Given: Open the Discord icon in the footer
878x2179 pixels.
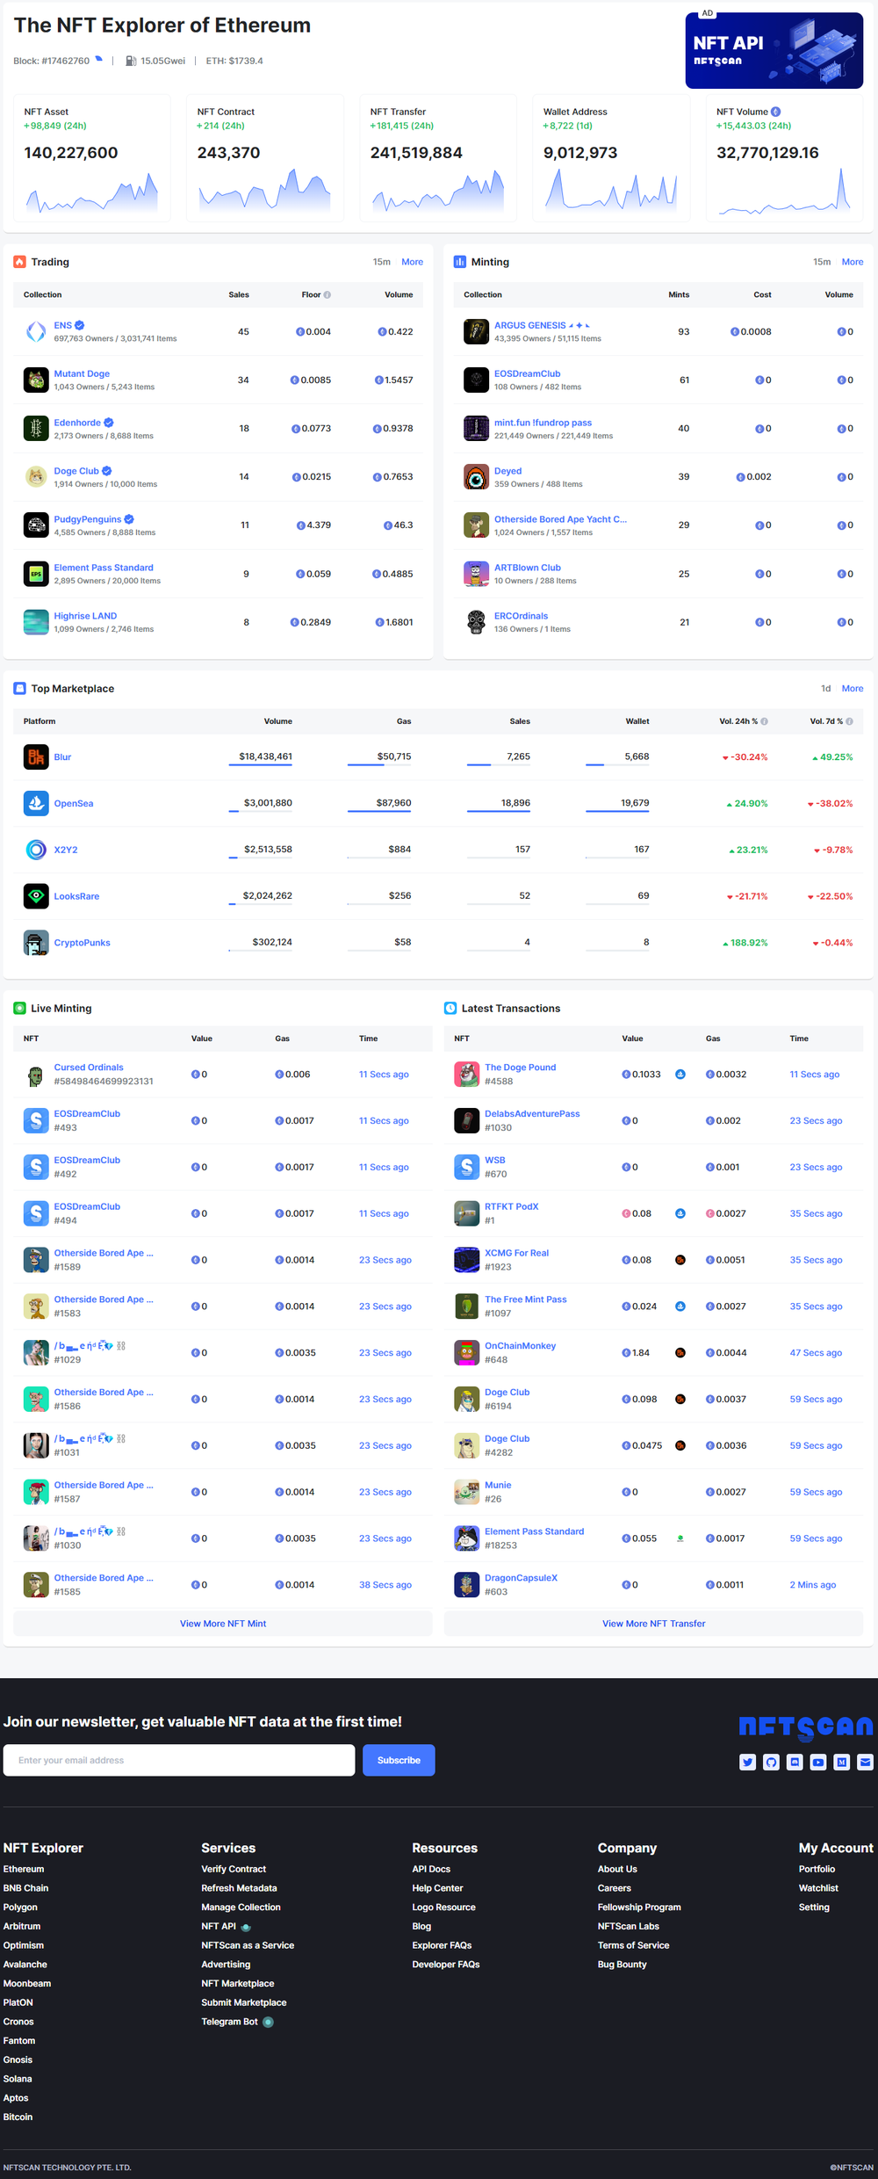Looking at the screenshot, I should [x=795, y=1762].
